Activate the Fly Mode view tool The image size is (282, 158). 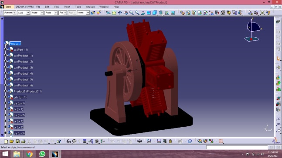(x=108, y=13)
